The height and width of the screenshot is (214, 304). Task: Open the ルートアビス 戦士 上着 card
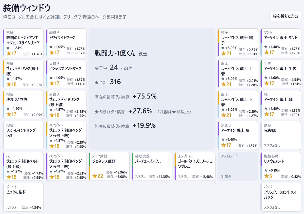click(x=238, y=74)
